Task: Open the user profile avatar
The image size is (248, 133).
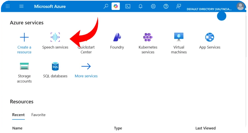Action: (240, 6)
